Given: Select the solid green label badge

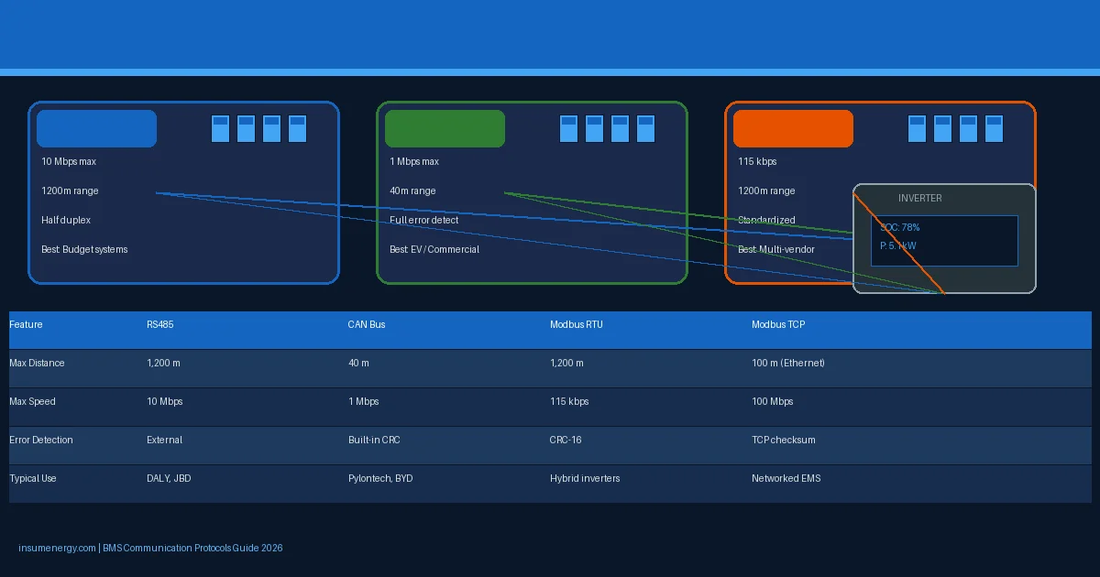Looking at the screenshot, I should click(x=445, y=128).
